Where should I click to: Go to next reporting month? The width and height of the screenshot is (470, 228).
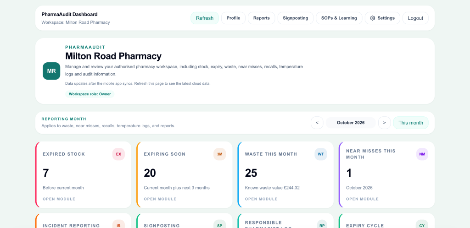(384, 123)
